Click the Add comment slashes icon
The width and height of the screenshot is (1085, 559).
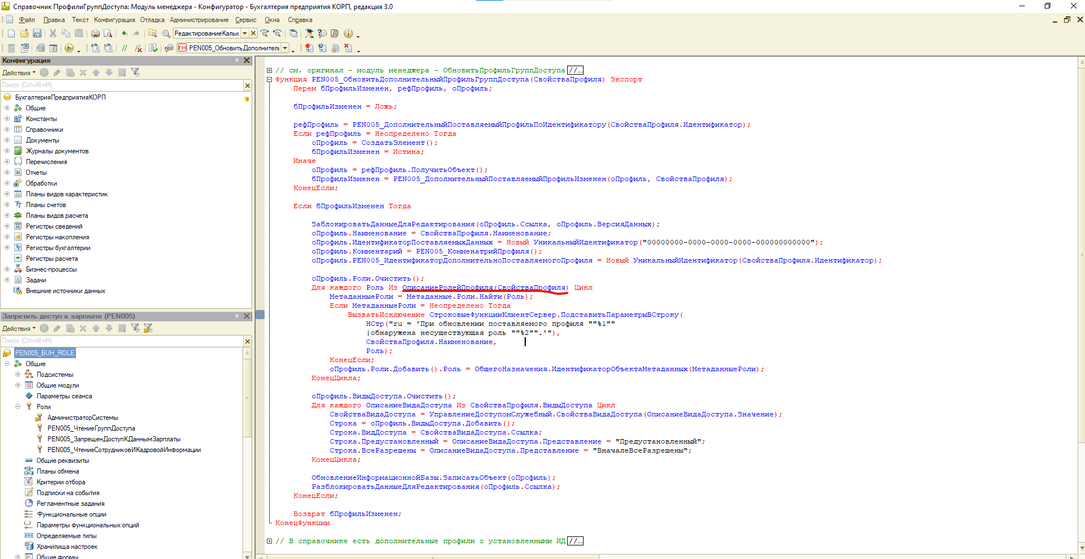[x=124, y=48]
